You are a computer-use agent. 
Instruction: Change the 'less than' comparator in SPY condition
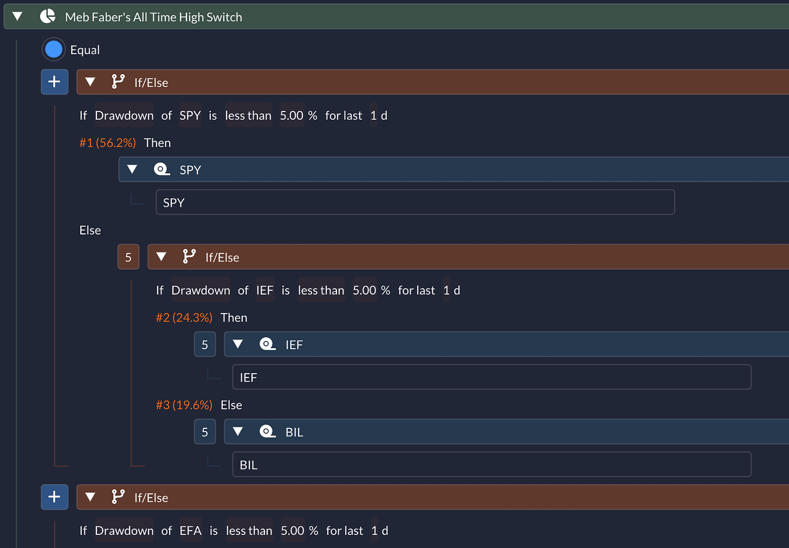coord(248,115)
